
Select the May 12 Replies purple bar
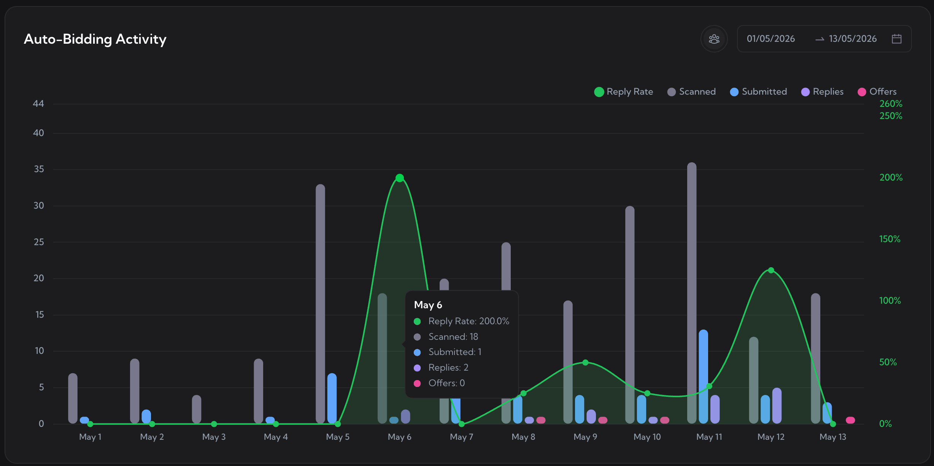tap(777, 406)
